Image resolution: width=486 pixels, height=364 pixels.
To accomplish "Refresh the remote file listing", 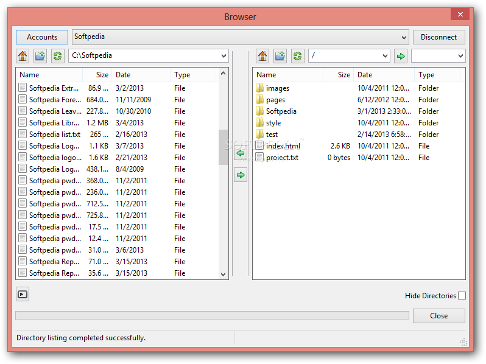I will click(x=297, y=56).
